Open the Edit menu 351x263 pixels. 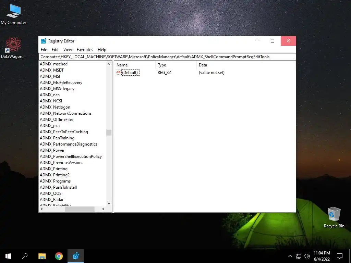click(55, 50)
